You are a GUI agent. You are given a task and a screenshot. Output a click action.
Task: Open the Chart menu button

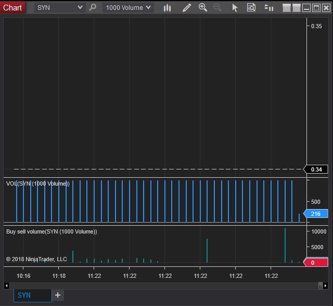(12, 7)
